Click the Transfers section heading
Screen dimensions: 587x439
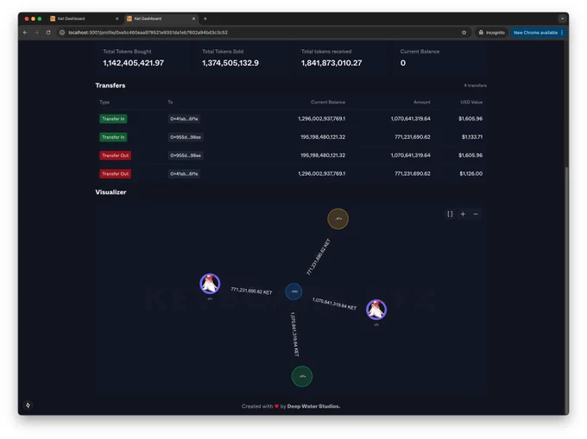pyautogui.click(x=110, y=85)
